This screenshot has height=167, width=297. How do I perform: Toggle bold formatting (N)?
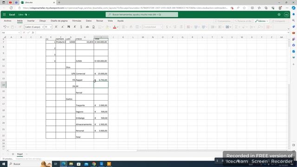tap(69, 27)
